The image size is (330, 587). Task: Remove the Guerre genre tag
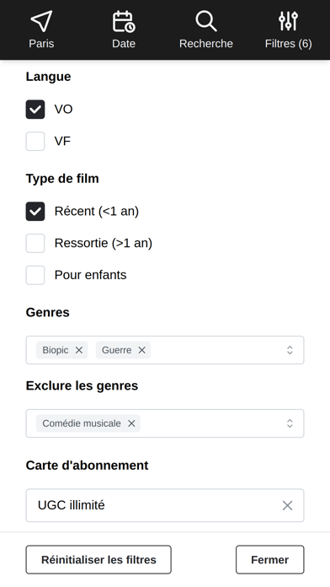coord(141,350)
